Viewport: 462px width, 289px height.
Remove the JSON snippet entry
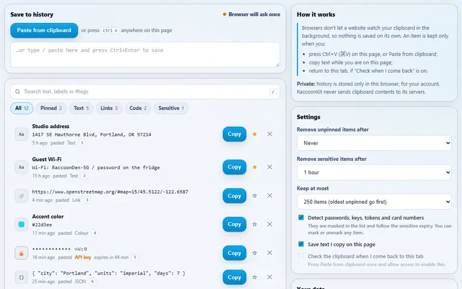point(269,277)
